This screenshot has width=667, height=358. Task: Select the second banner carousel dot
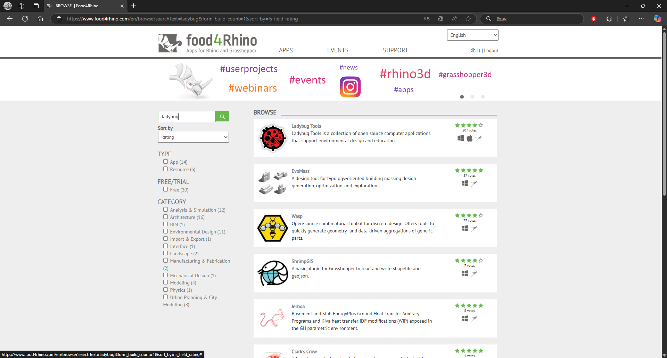pos(472,97)
